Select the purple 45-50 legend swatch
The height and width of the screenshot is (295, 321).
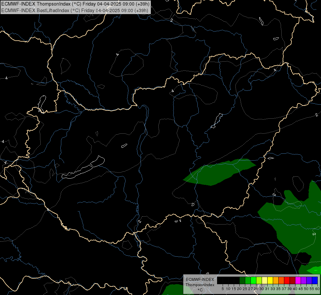[304, 280]
